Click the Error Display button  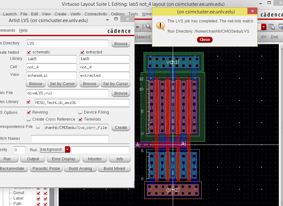pyautogui.click(x=63, y=159)
